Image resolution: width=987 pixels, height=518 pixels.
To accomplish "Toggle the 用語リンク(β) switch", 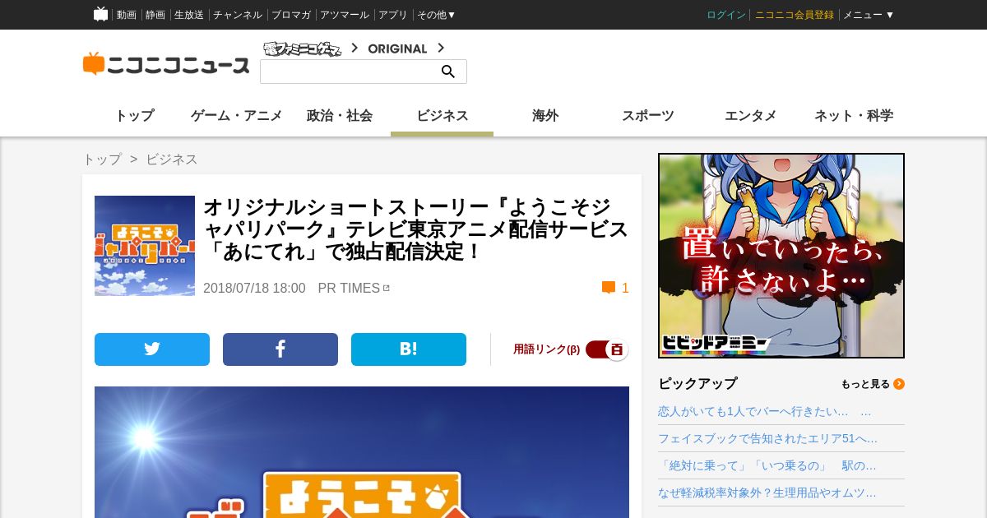I will (x=607, y=349).
